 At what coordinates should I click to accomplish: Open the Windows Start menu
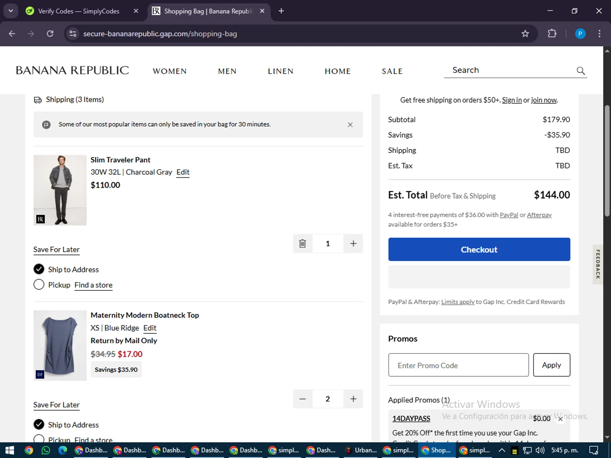(x=9, y=450)
